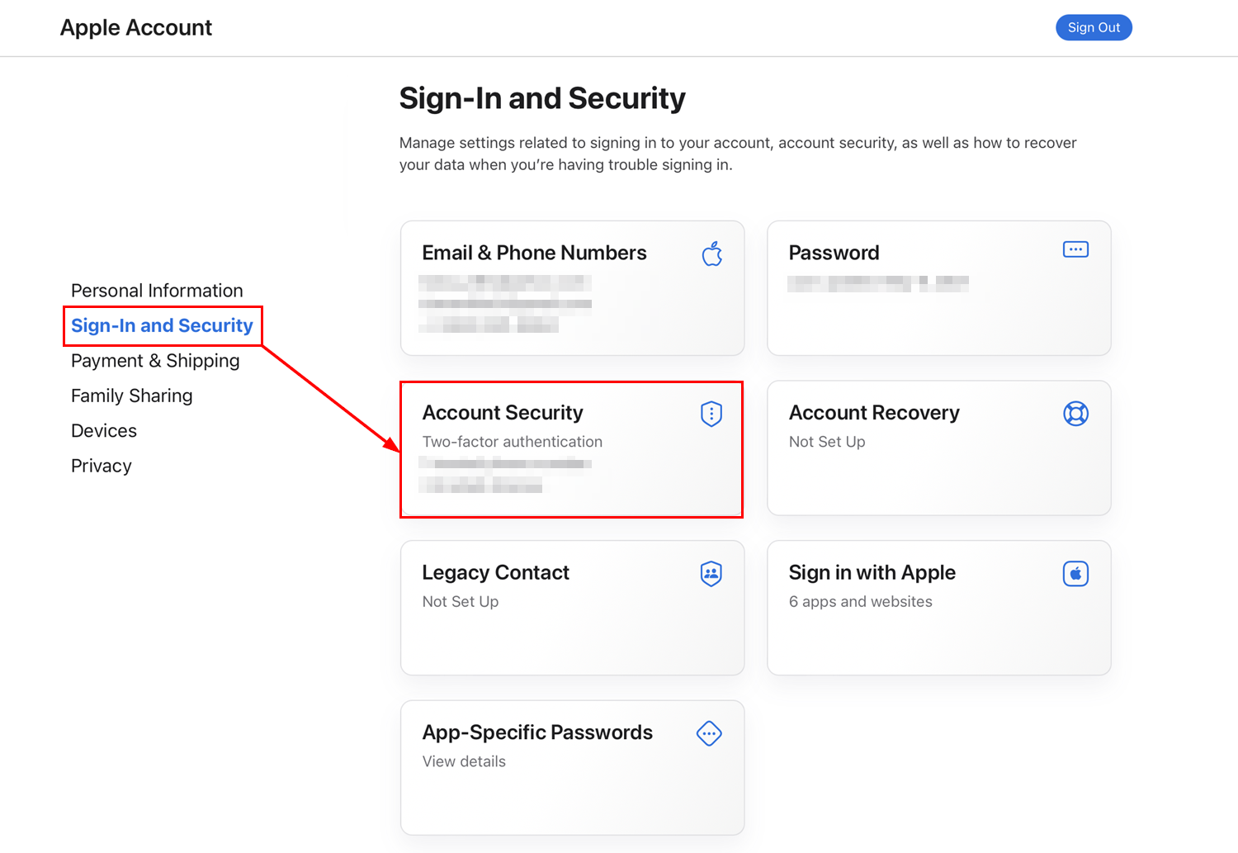Image resolution: width=1238 pixels, height=853 pixels.
Task: Switch to the Privacy section
Action: point(101,466)
